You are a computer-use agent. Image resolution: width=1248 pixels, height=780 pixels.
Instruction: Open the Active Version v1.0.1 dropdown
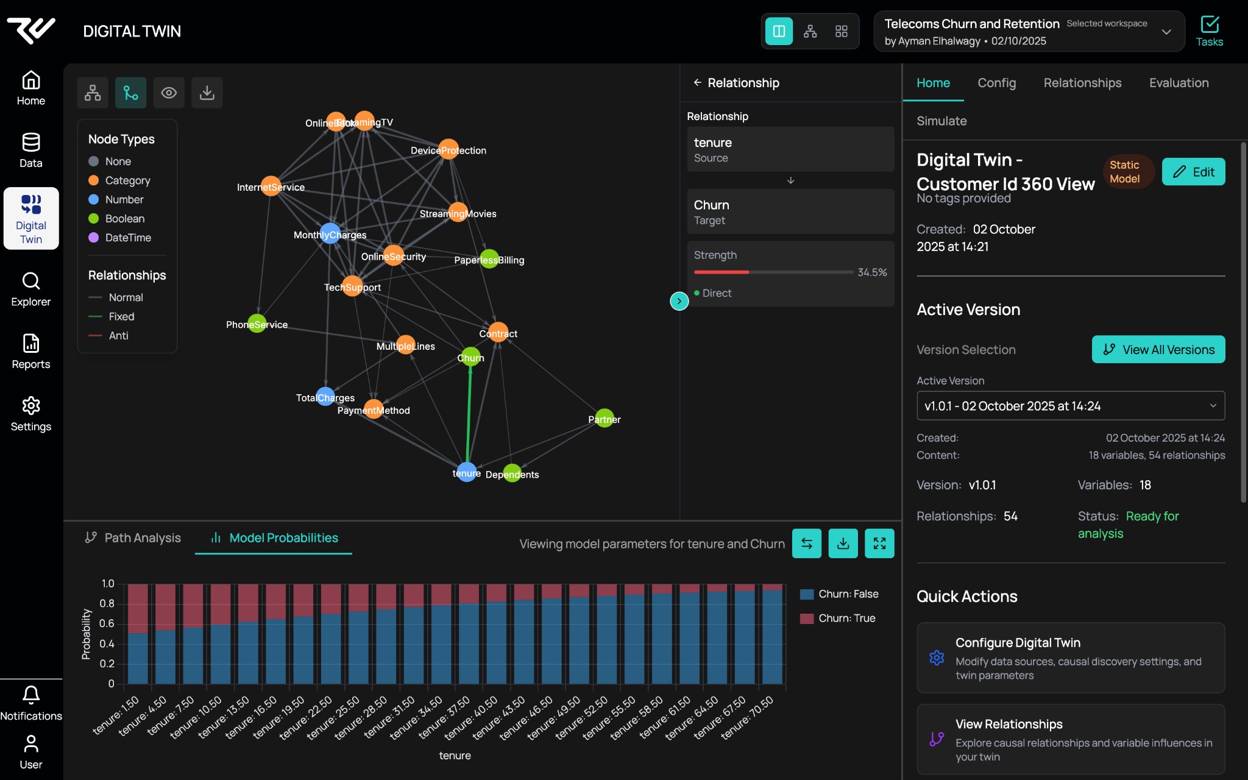pyautogui.click(x=1070, y=406)
